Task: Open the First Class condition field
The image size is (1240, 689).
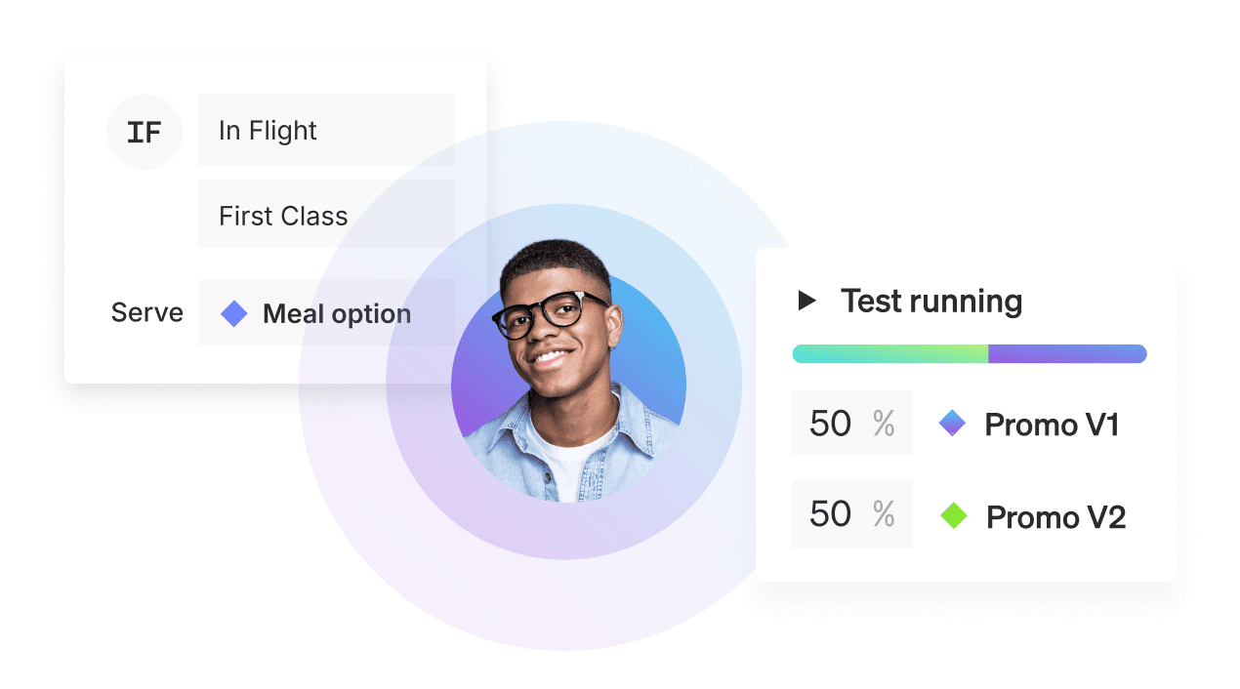Action: pyautogui.click(x=327, y=214)
